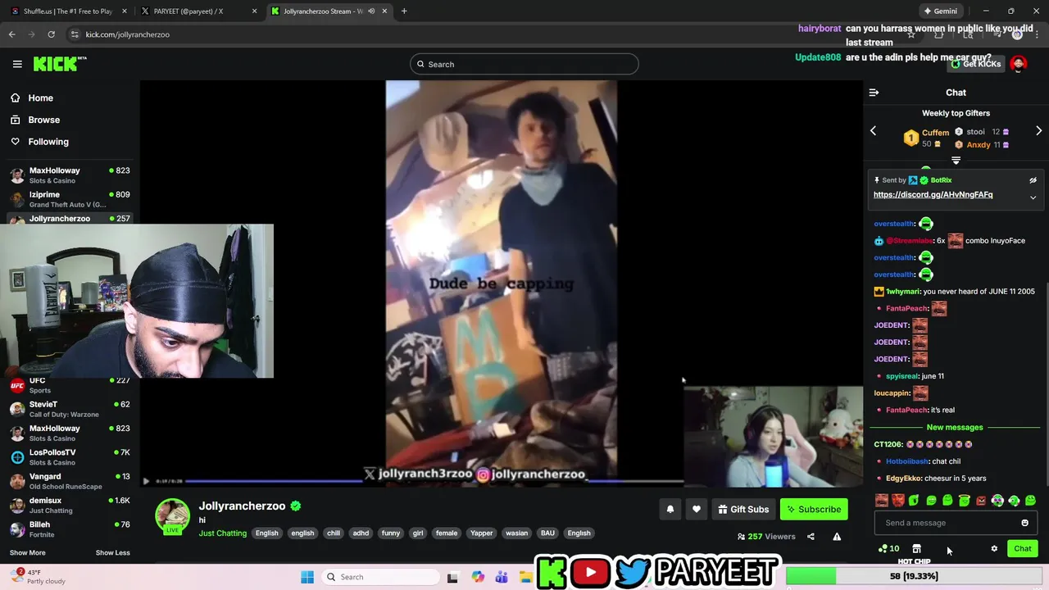Open the Copilot taskbar icon
Image resolution: width=1049 pixels, height=590 pixels.
click(x=478, y=577)
